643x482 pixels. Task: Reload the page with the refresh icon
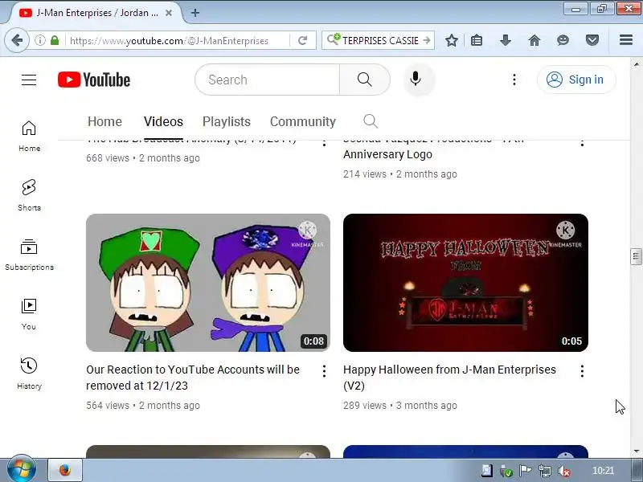[x=303, y=41]
